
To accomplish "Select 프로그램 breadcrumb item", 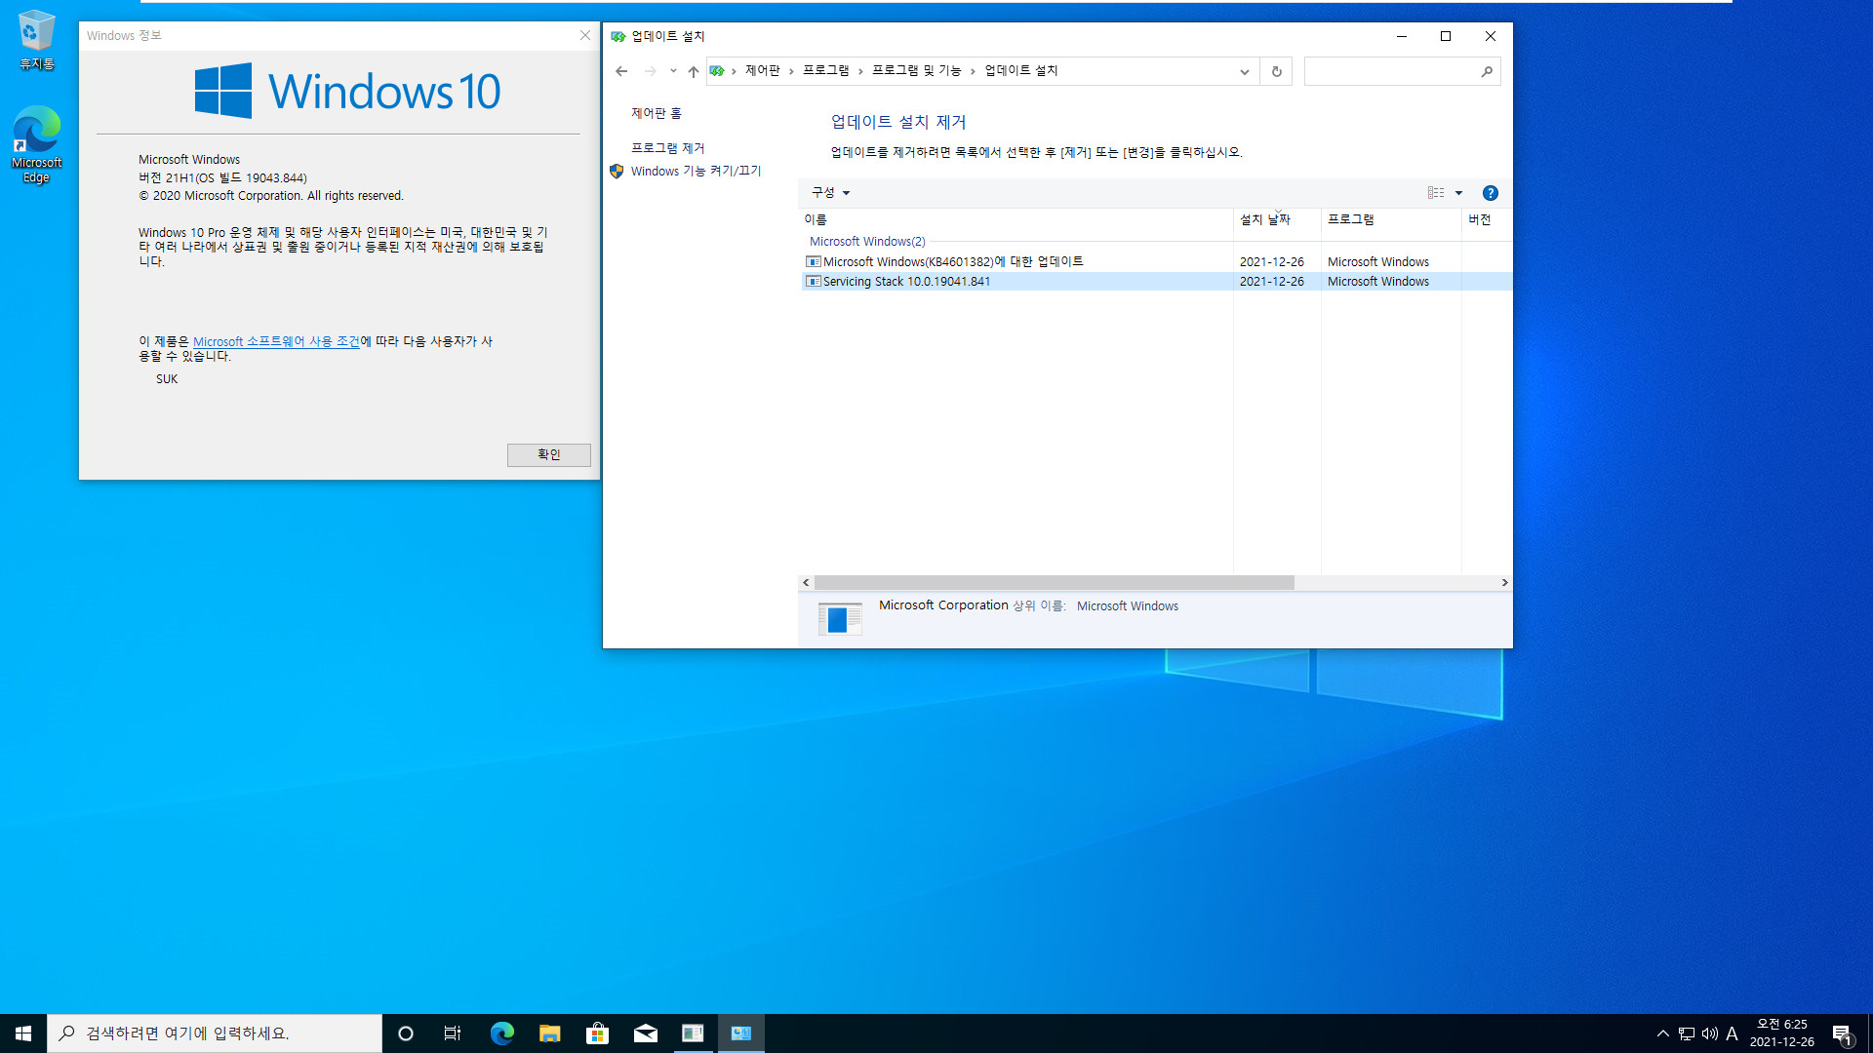I will (x=825, y=71).
